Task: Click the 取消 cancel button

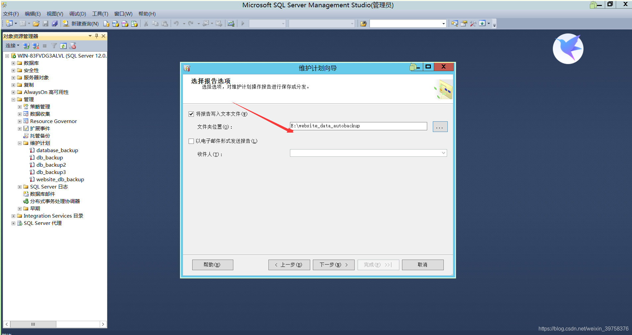Action: [x=423, y=265]
